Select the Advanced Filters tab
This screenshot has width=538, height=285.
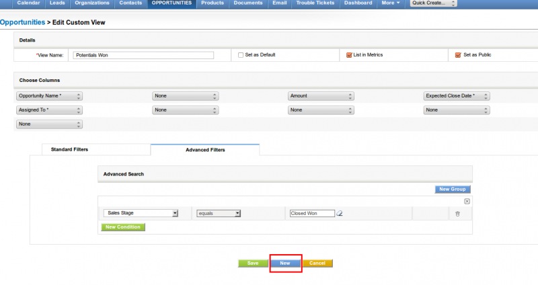tap(205, 150)
